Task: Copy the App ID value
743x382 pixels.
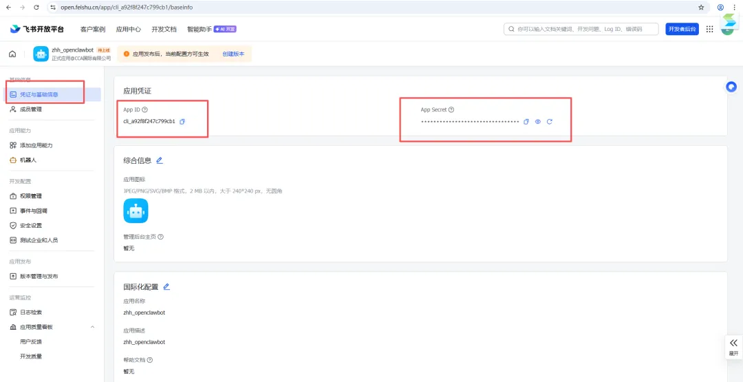Action: coord(182,121)
